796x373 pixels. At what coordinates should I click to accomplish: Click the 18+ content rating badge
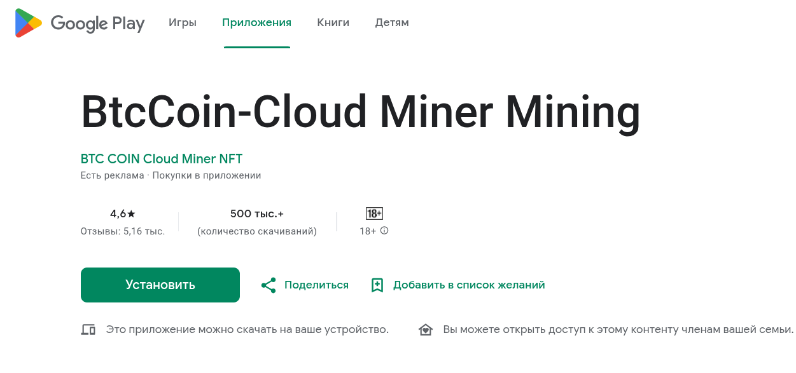click(374, 214)
